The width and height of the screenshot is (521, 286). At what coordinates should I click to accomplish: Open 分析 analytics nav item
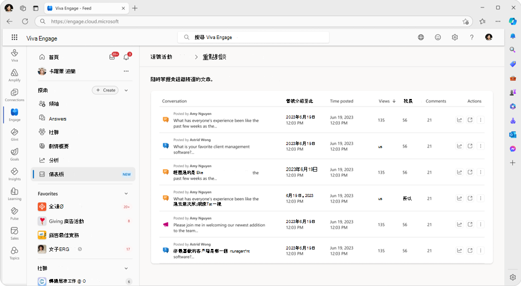pyautogui.click(x=49, y=160)
